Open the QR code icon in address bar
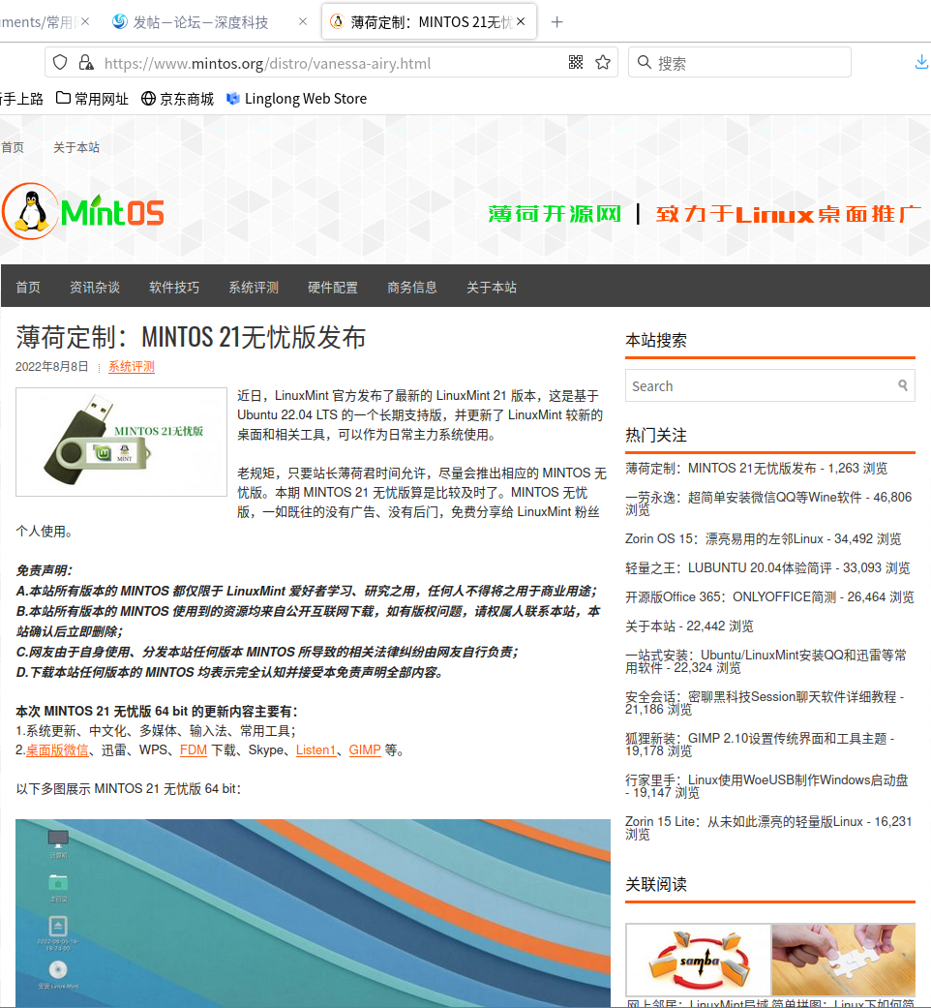The height and width of the screenshot is (1008, 931). pos(576,61)
